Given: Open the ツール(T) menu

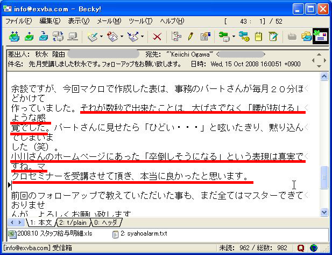Looking at the screenshot, I should pos(140,21).
